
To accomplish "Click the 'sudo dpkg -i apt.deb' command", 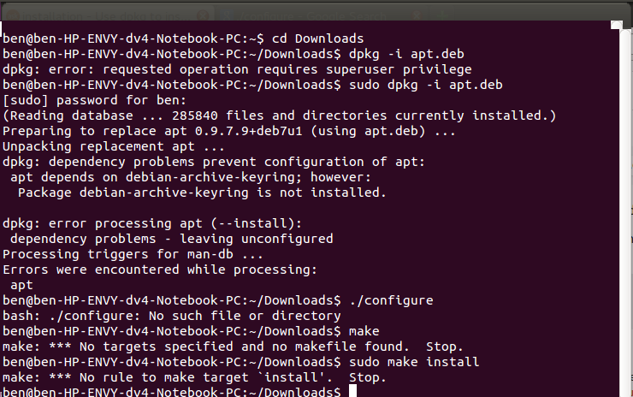I will [x=426, y=85].
